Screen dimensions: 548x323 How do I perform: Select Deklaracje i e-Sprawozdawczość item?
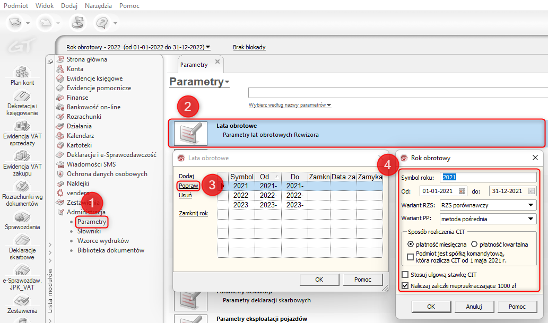tap(111, 154)
